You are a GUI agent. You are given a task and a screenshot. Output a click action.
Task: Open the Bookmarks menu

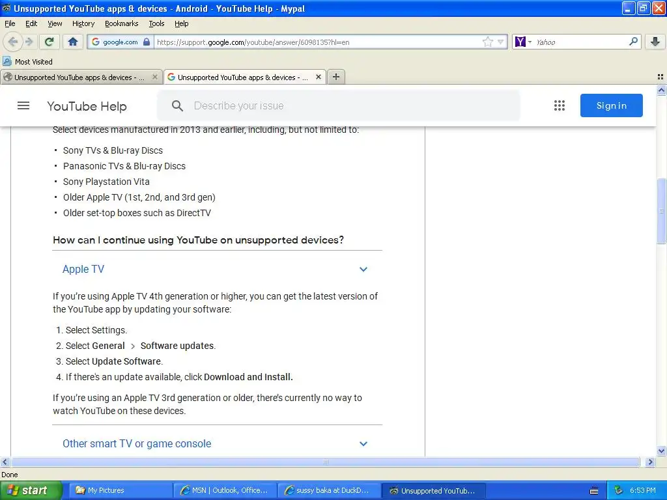[121, 23]
